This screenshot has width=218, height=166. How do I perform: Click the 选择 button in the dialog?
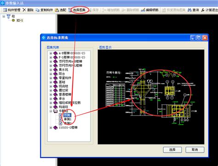tap(172, 150)
